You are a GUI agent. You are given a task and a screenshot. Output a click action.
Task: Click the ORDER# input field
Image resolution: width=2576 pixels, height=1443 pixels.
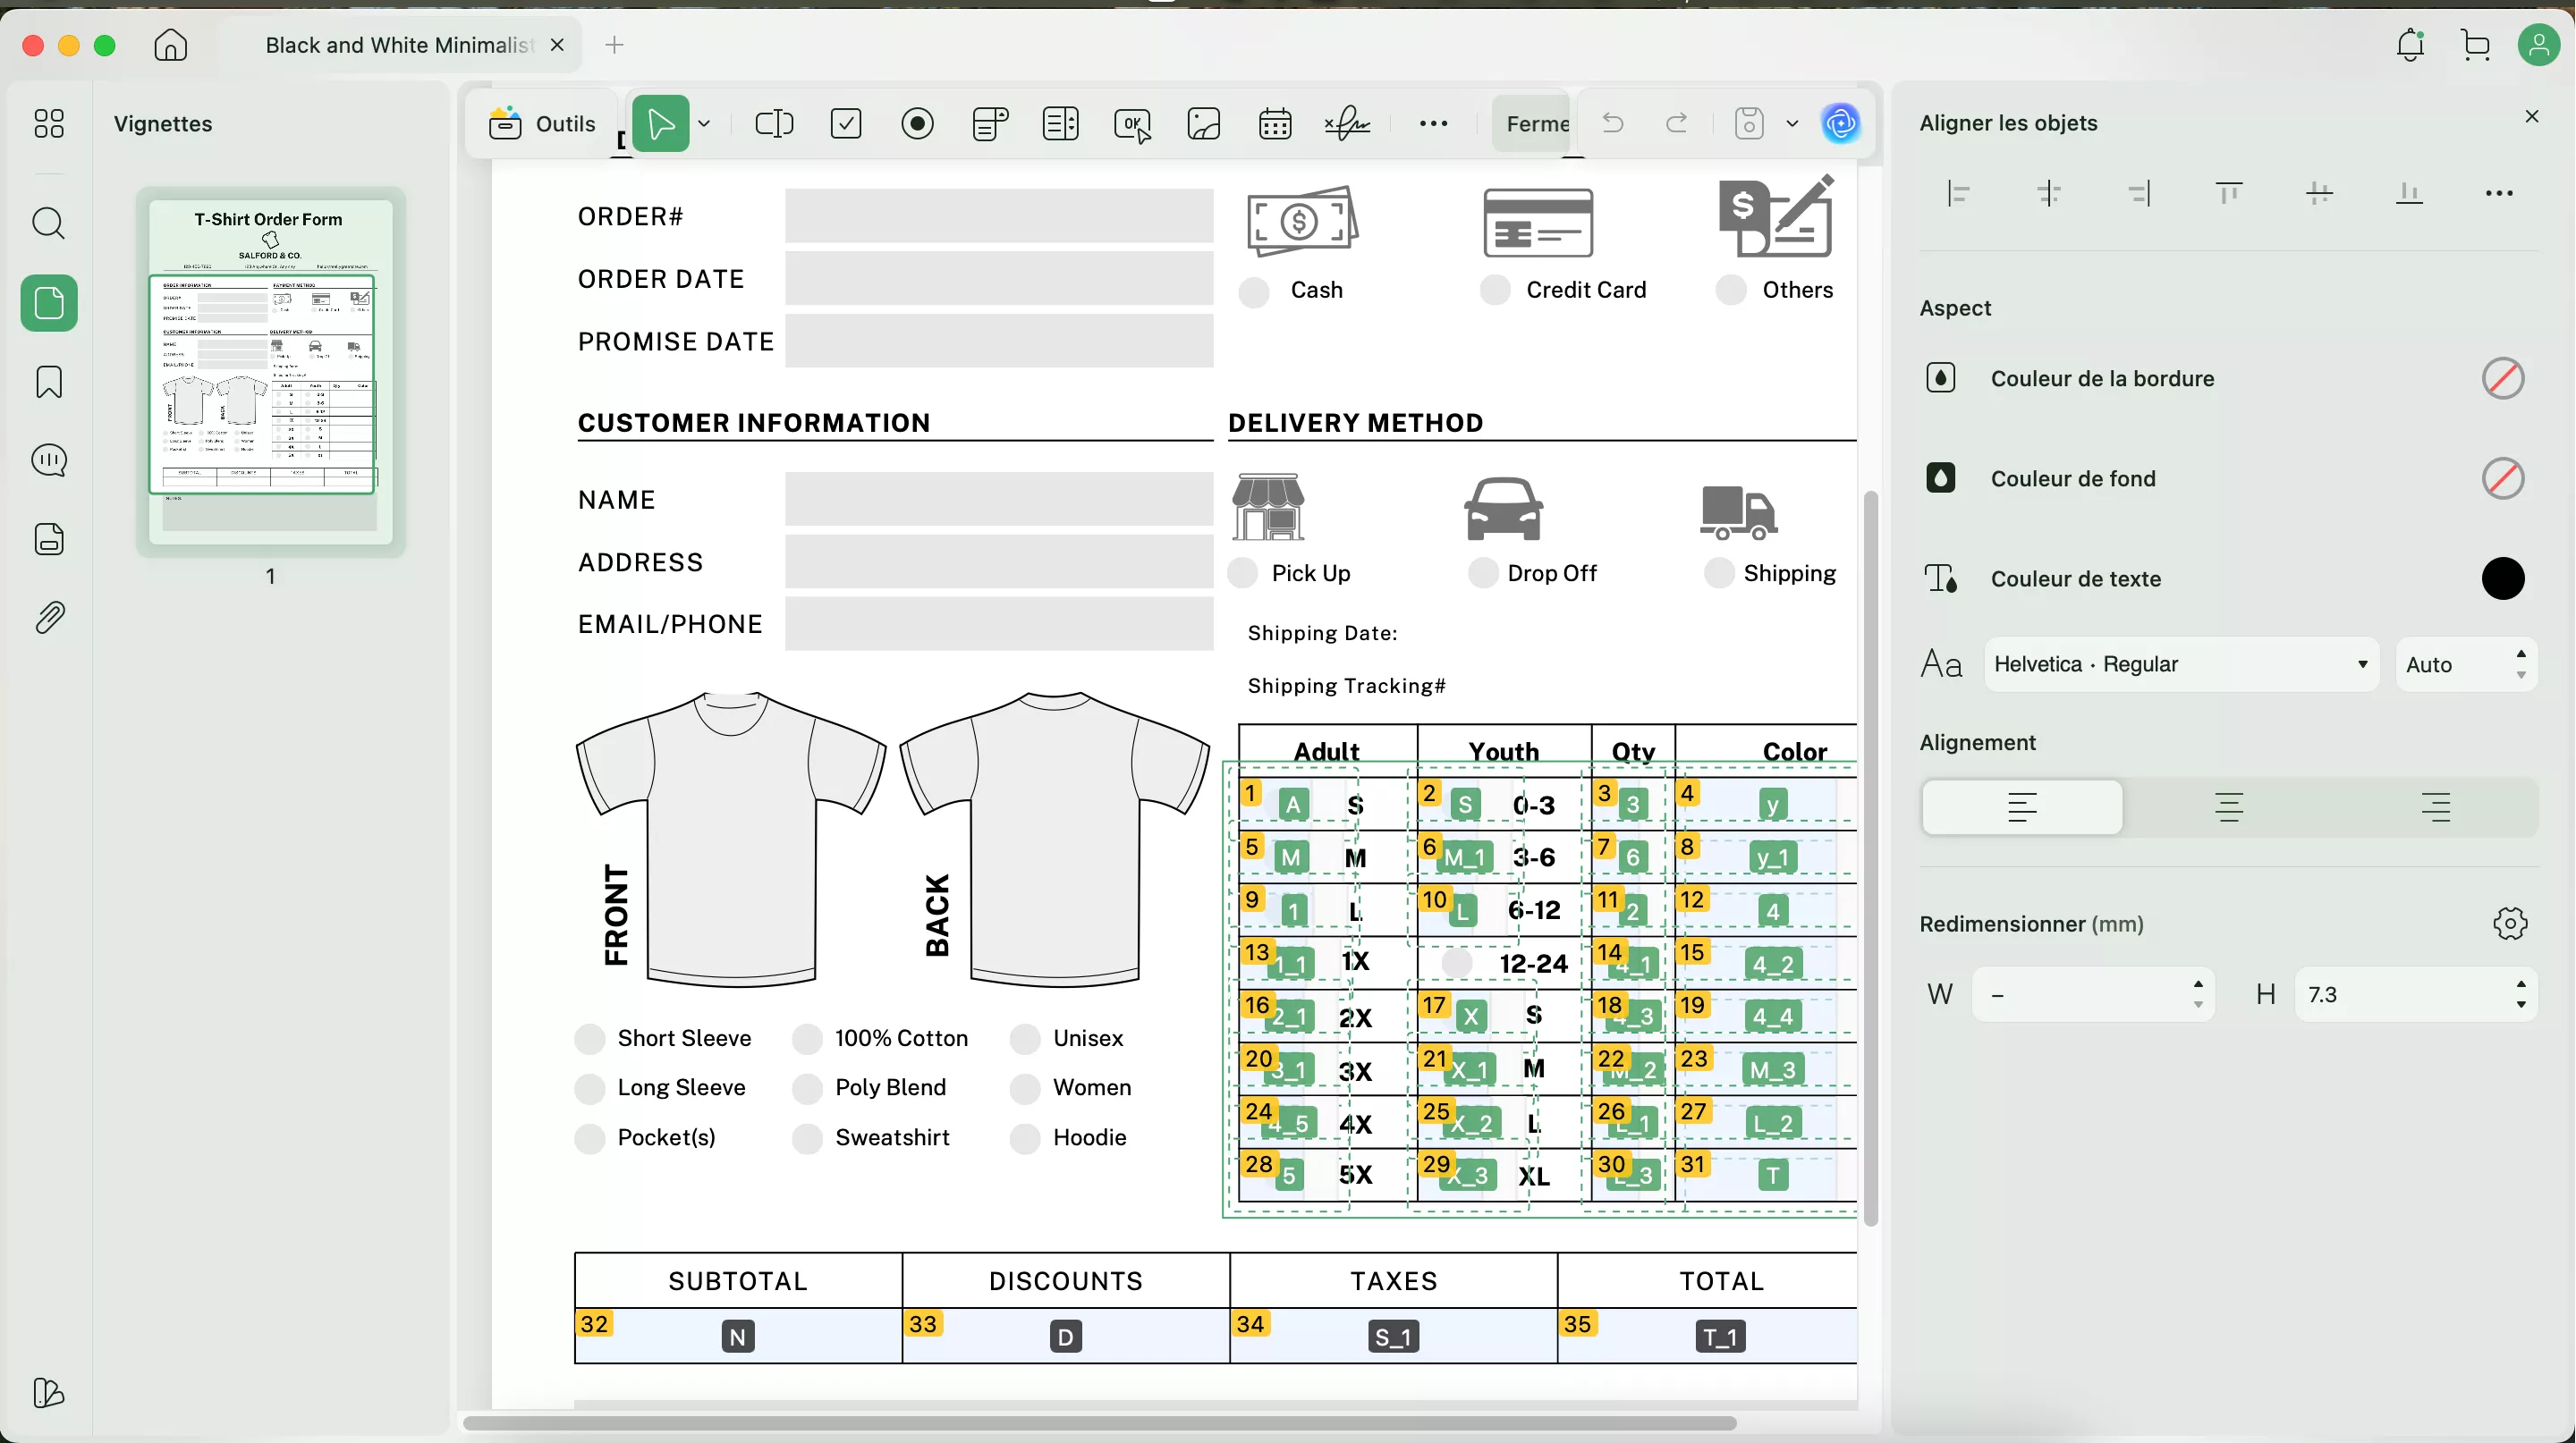998,217
